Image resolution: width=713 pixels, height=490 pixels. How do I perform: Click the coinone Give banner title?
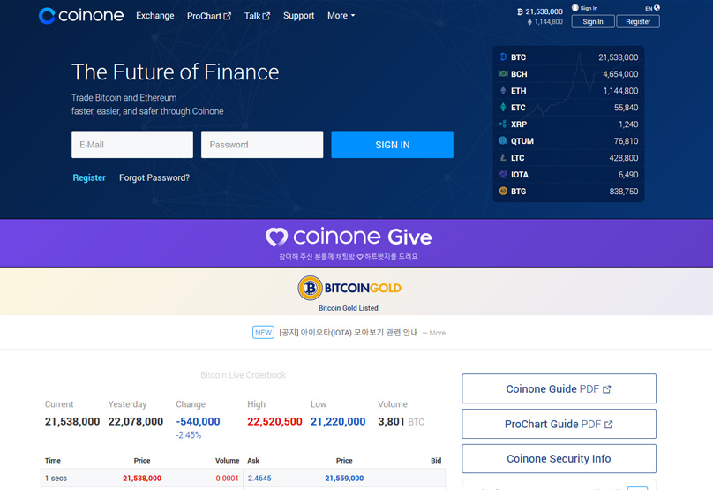[x=363, y=237]
